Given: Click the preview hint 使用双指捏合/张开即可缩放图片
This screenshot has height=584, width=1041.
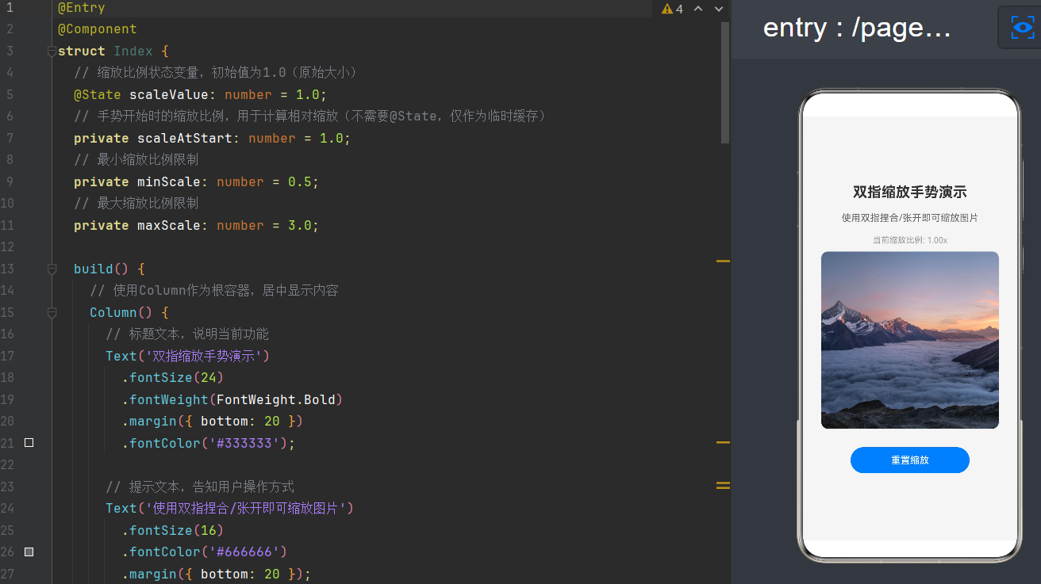Looking at the screenshot, I should click(910, 218).
